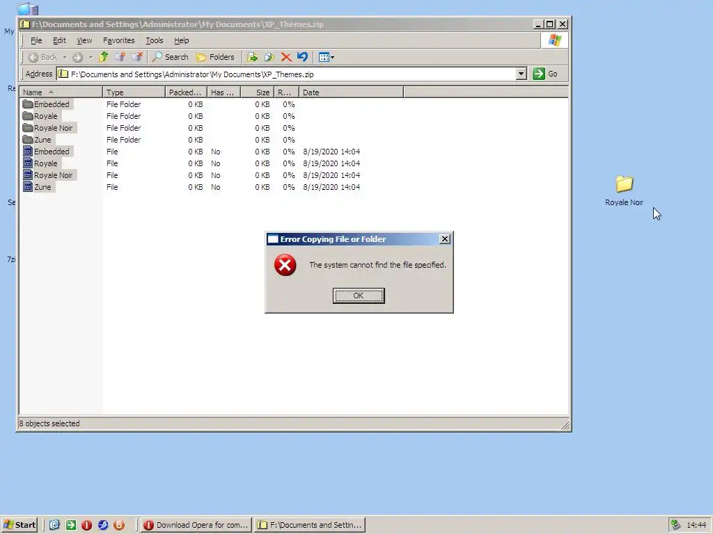Click the Windows flag logo in menu bar
The width and height of the screenshot is (713, 534).
click(x=554, y=40)
